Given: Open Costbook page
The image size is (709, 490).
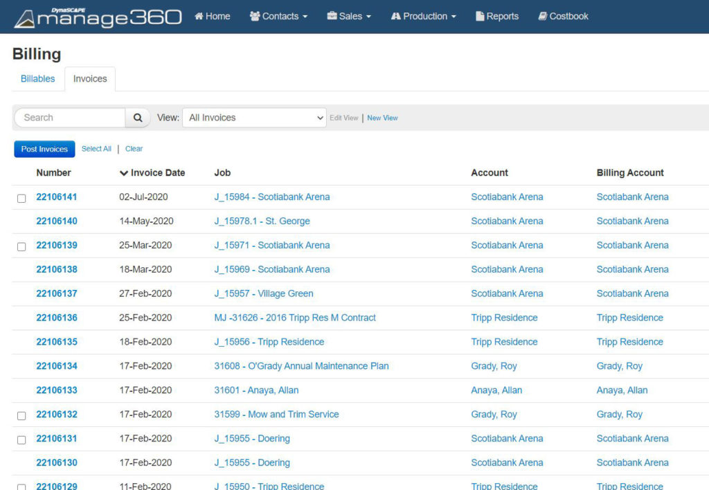Looking at the screenshot, I should pyautogui.click(x=564, y=17).
